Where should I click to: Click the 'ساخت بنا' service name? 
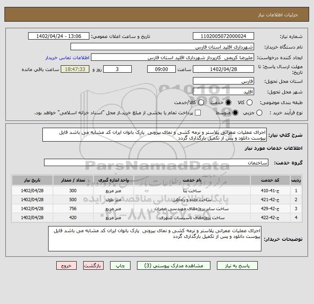pos(192,191)
